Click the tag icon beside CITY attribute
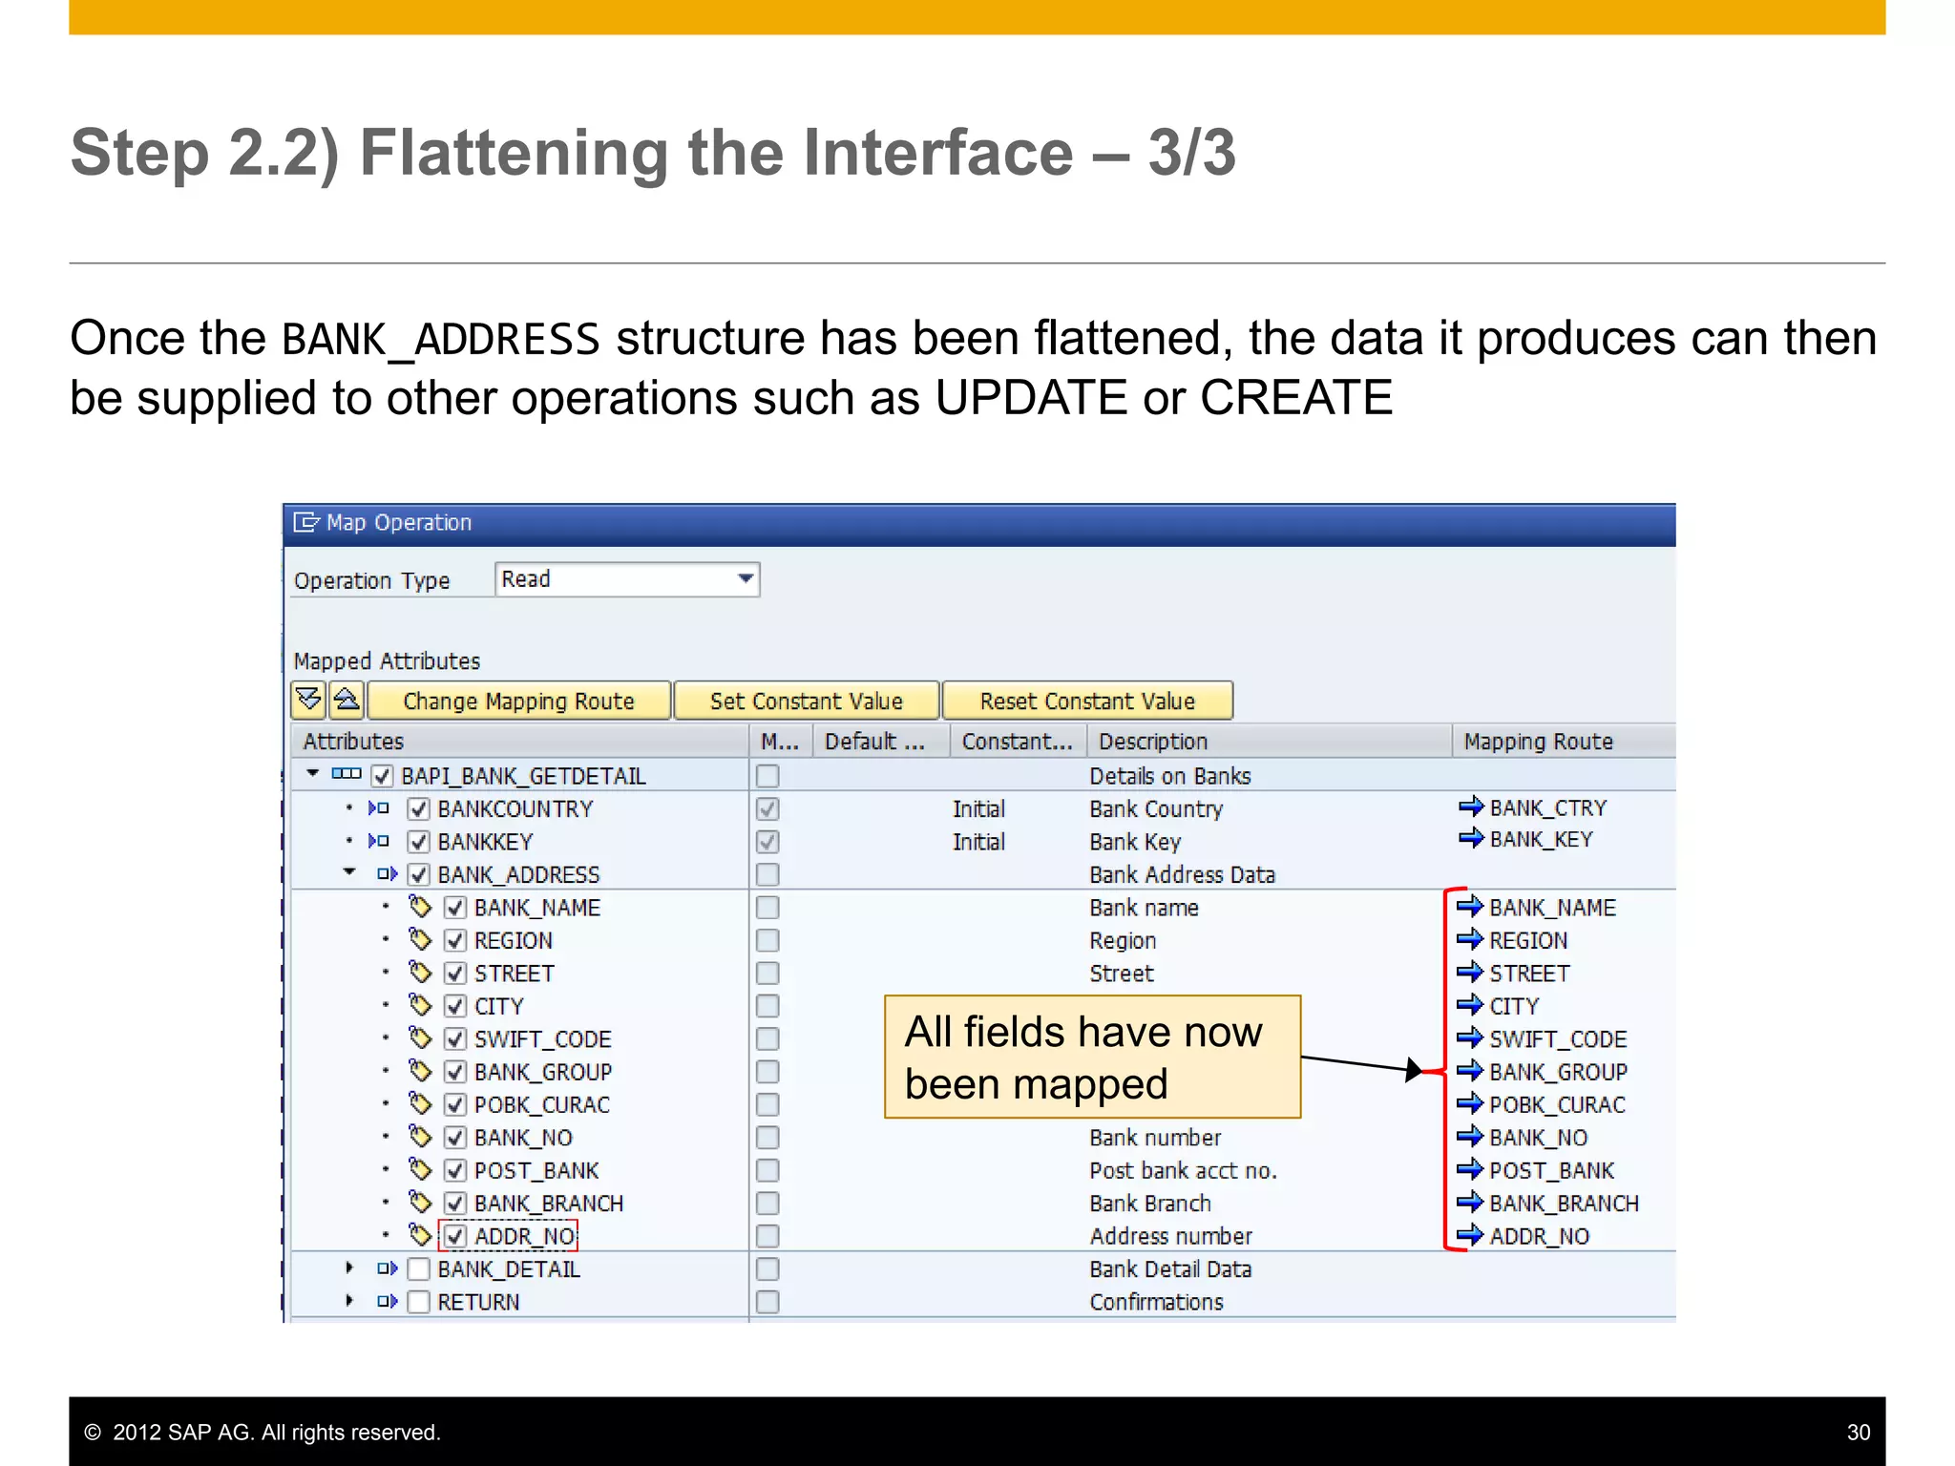 pyautogui.click(x=420, y=1004)
